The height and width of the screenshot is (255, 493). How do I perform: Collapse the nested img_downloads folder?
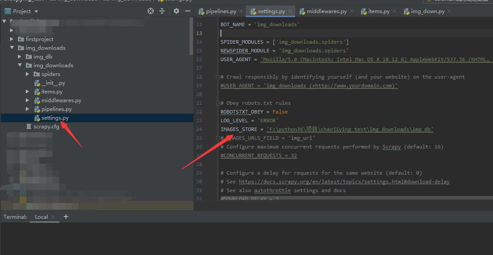pos(20,65)
